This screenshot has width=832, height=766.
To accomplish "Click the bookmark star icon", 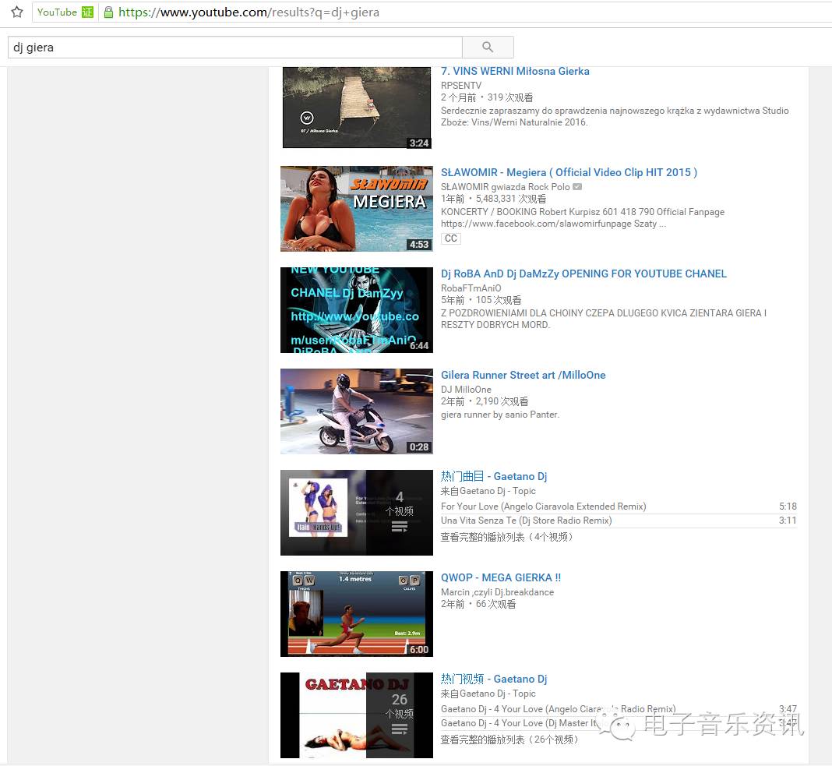I will [16, 12].
